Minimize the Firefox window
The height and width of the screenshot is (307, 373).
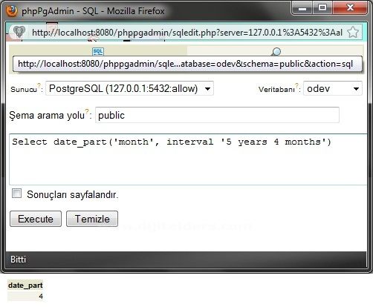pyautogui.click(x=302, y=8)
